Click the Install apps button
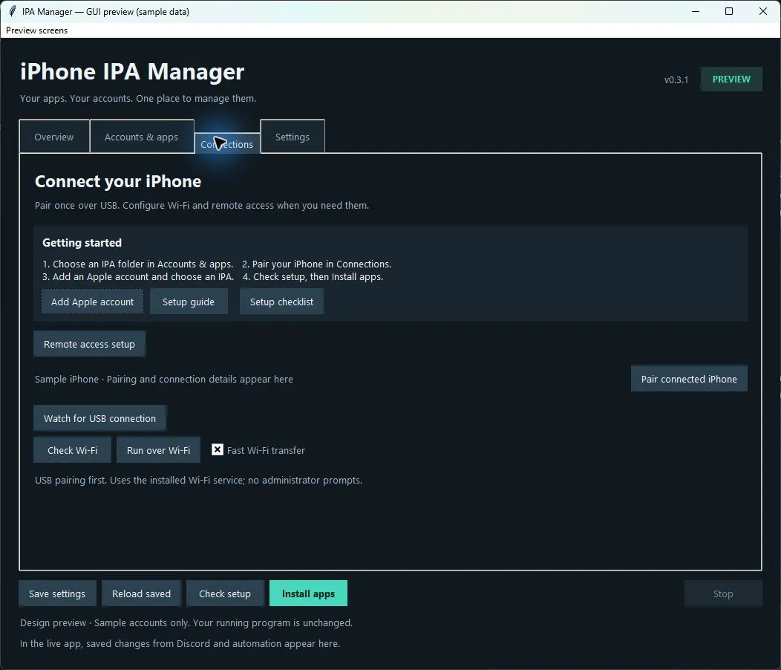Viewport: 781px width, 670px height. [308, 593]
